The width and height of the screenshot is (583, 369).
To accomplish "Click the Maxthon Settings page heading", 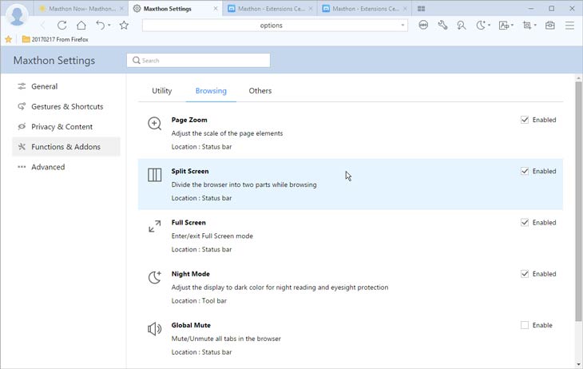I will [54, 60].
